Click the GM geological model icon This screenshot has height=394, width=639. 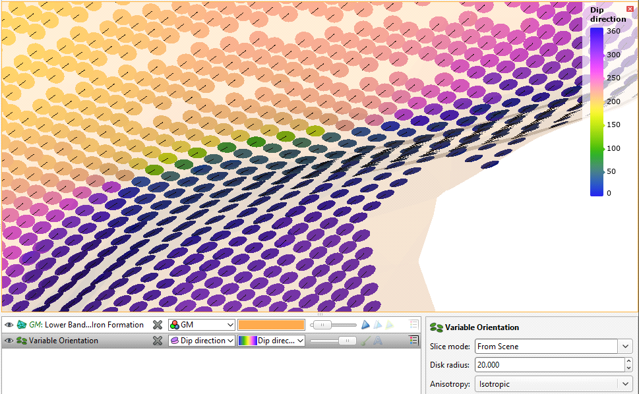point(22,325)
